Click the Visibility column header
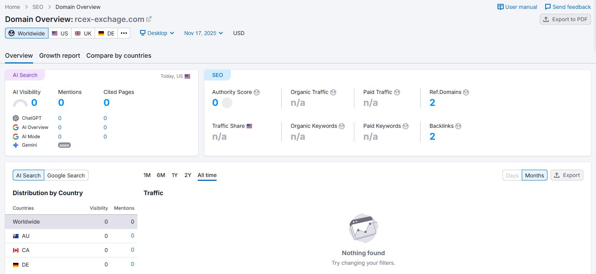This screenshot has width=596, height=274. (x=99, y=208)
